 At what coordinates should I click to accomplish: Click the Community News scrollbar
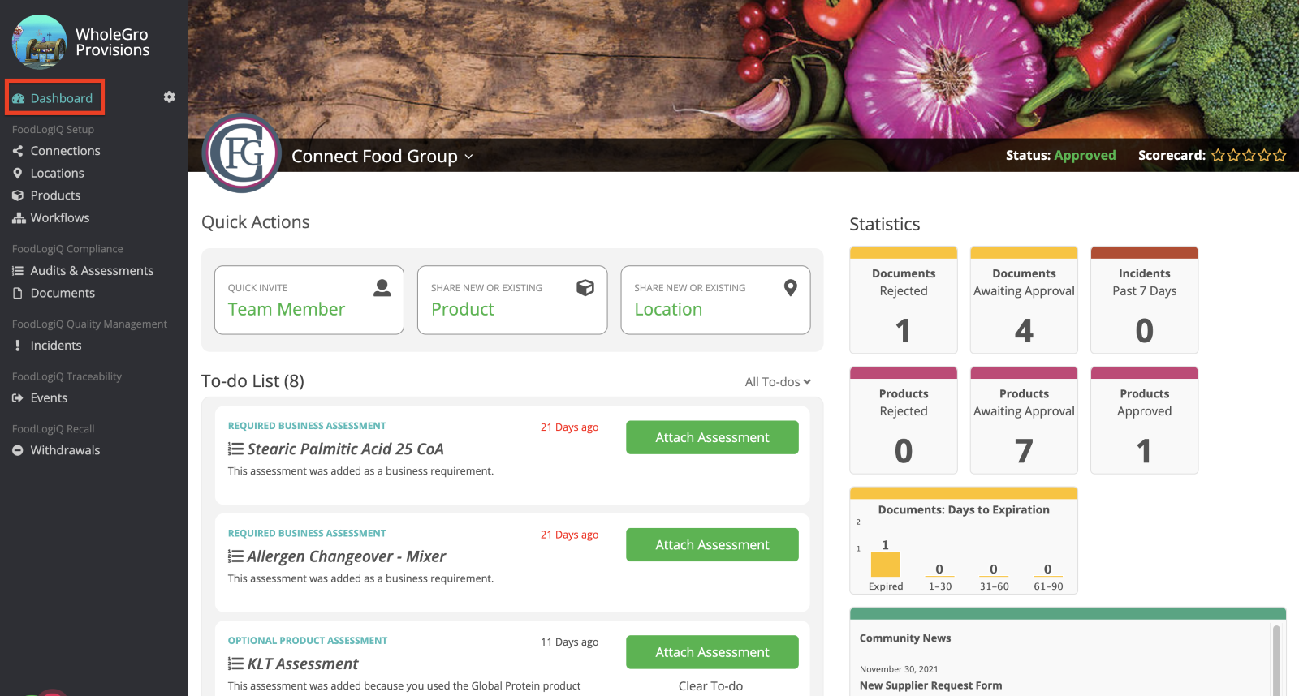point(1276,659)
